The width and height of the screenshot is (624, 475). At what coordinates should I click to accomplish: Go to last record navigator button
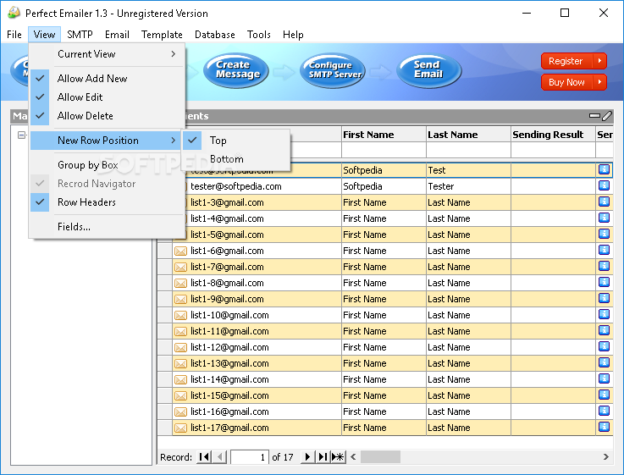pyautogui.click(x=323, y=457)
